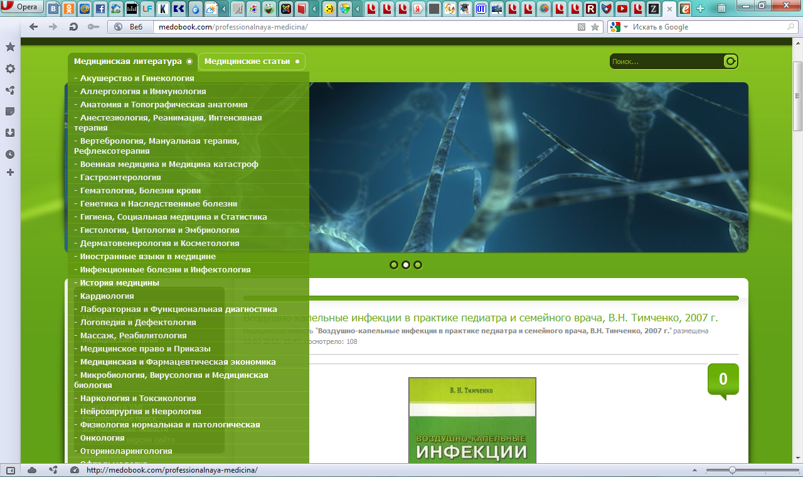Switch to the weather cloud-and-sun tab

pyautogui.click(x=211, y=9)
